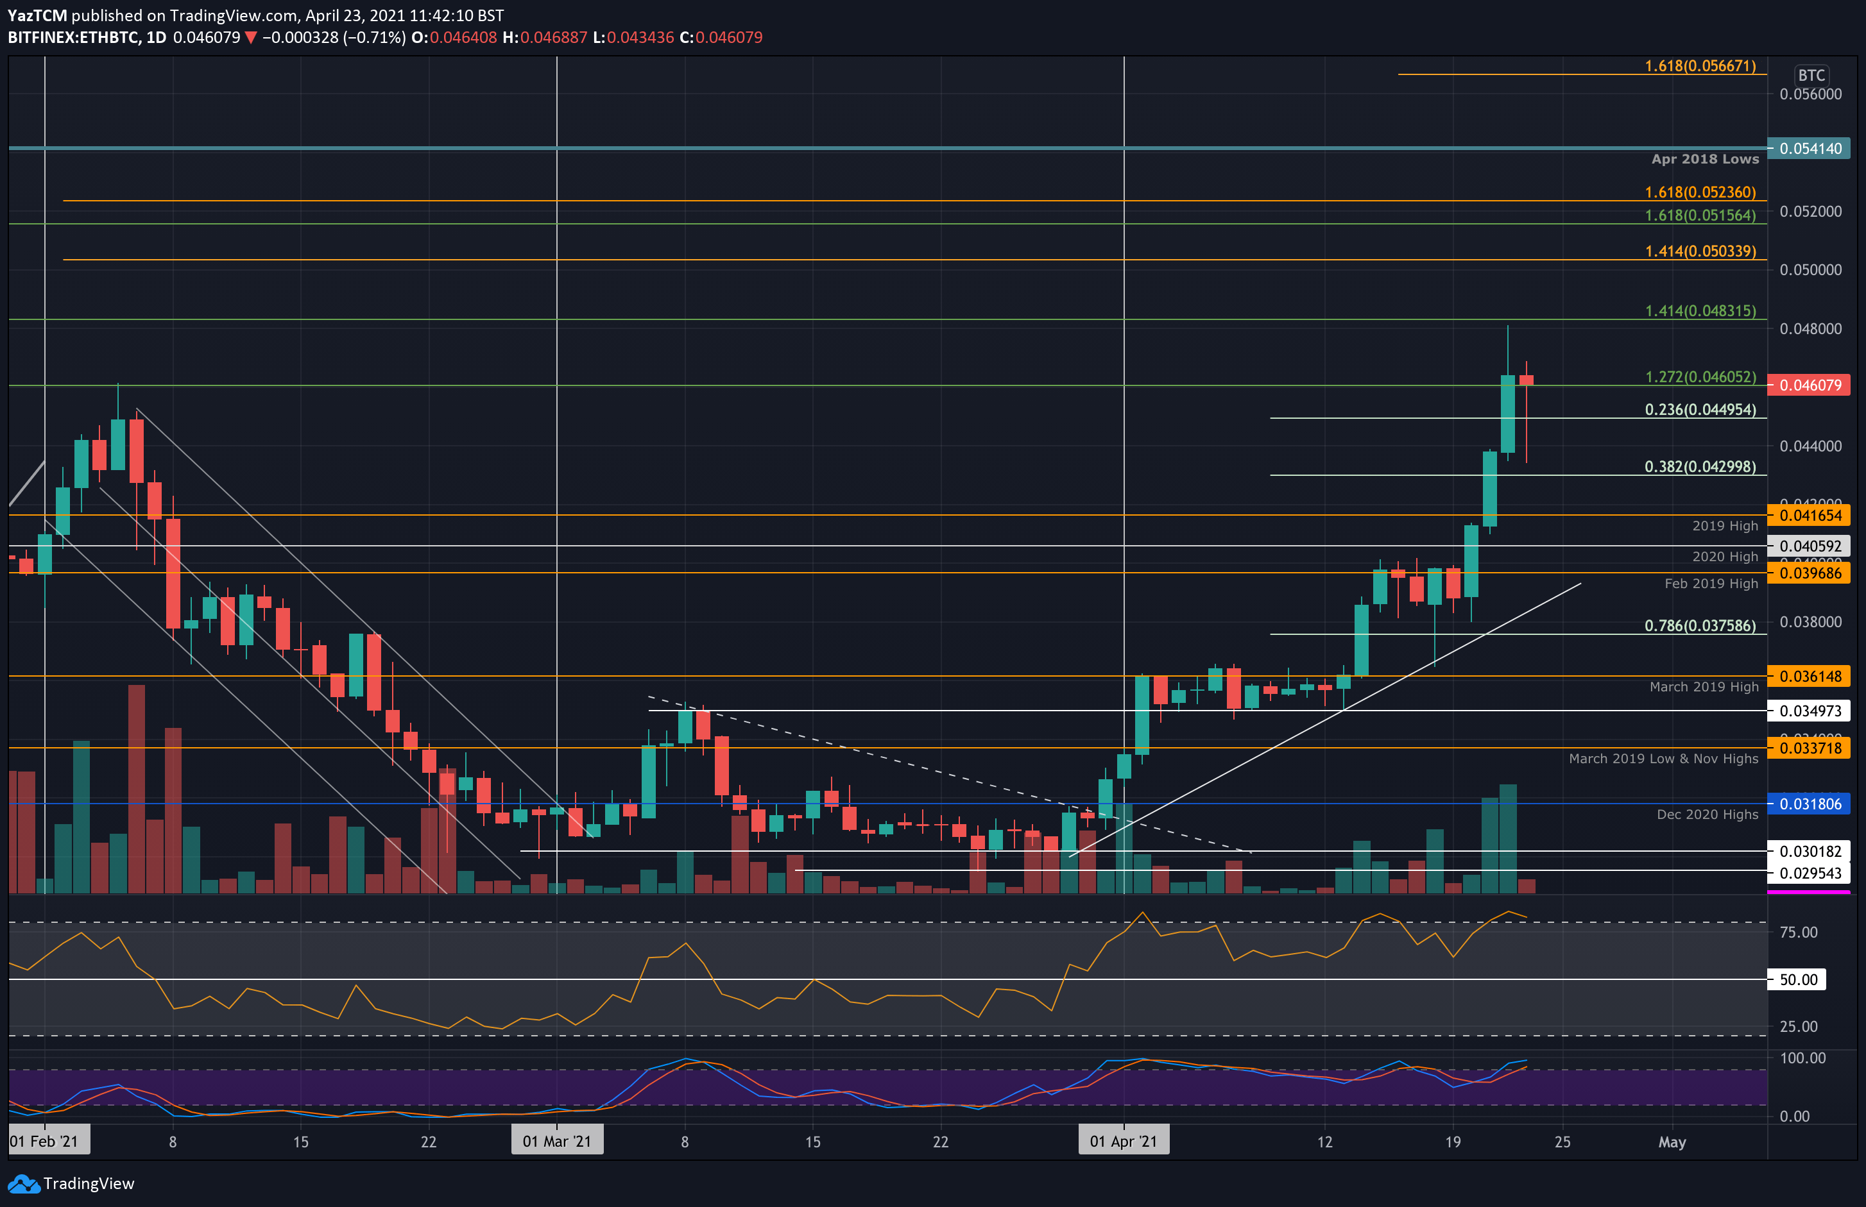Click the 0.034973 price label

pos(1810,711)
